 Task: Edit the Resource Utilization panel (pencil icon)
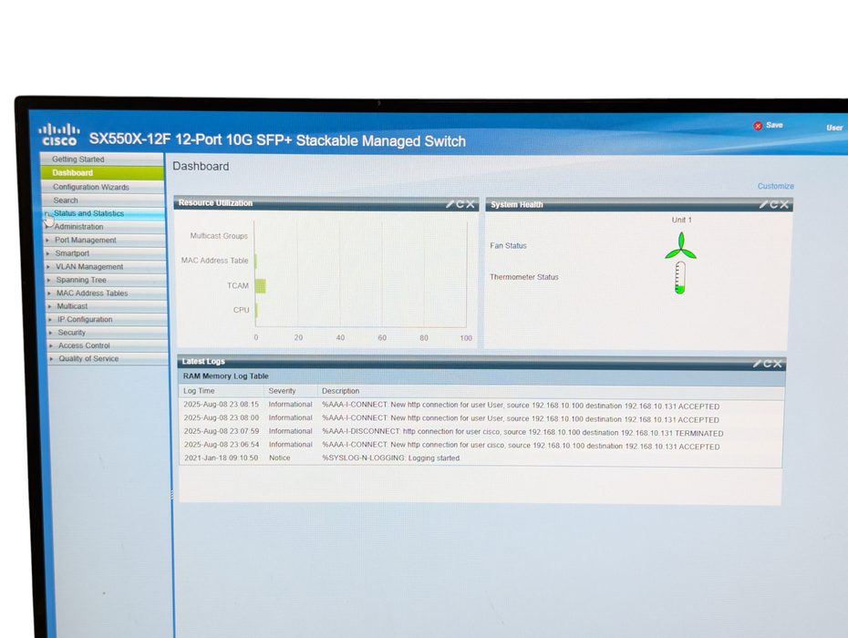point(450,204)
